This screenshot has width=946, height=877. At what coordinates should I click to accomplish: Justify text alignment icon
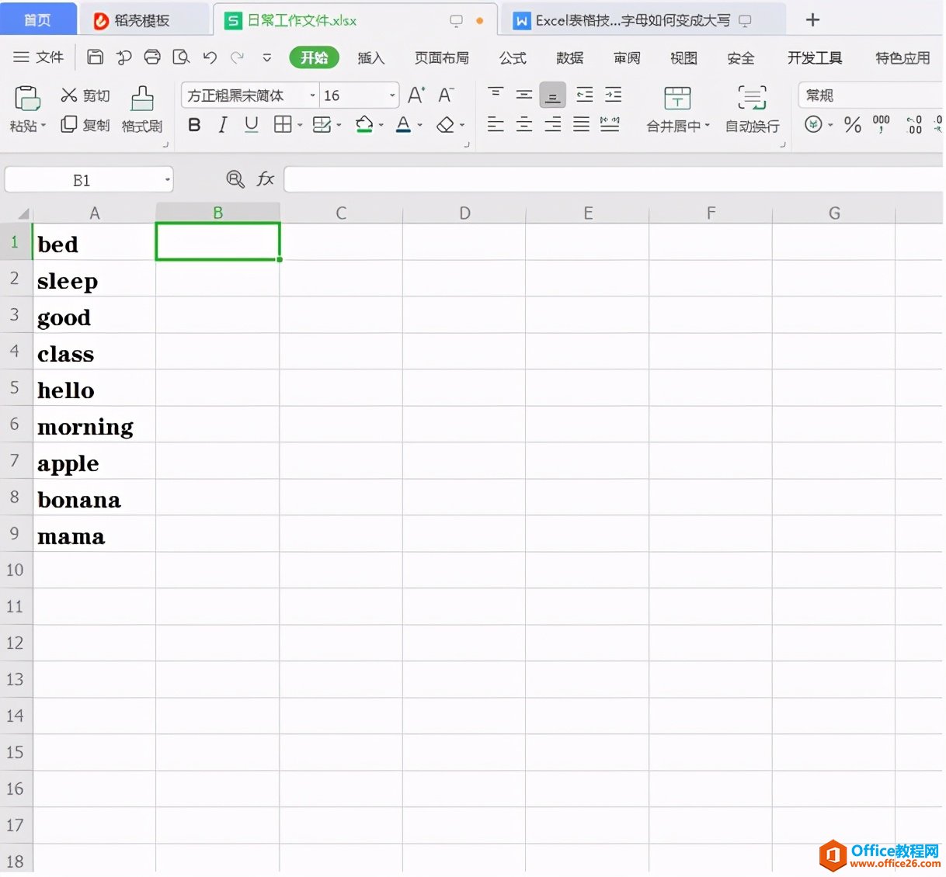(582, 124)
